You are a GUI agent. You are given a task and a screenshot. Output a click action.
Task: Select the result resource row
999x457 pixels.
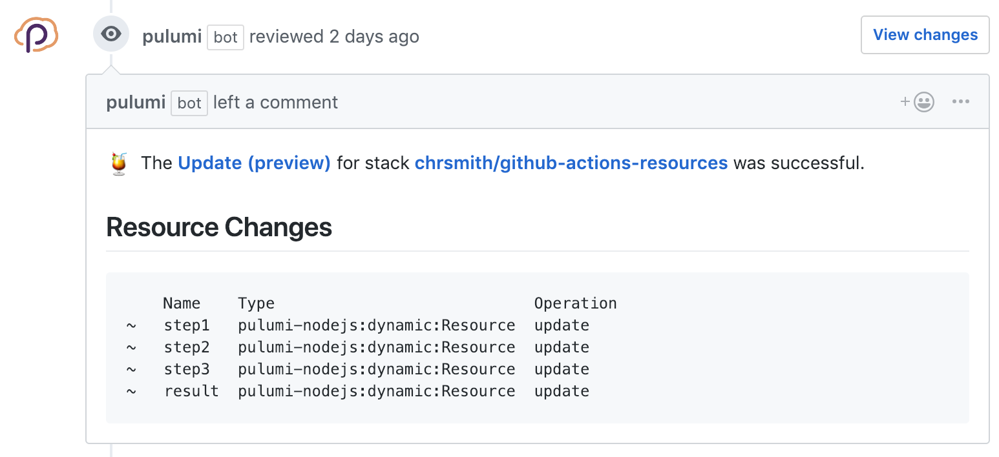tap(191, 391)
